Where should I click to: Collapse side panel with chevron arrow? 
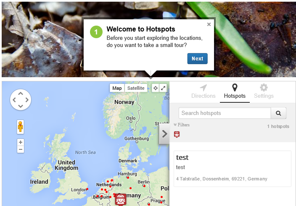pos(164,134)
